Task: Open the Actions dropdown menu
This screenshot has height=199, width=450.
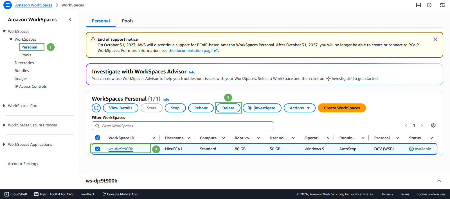Action: [x=300, y=108]
